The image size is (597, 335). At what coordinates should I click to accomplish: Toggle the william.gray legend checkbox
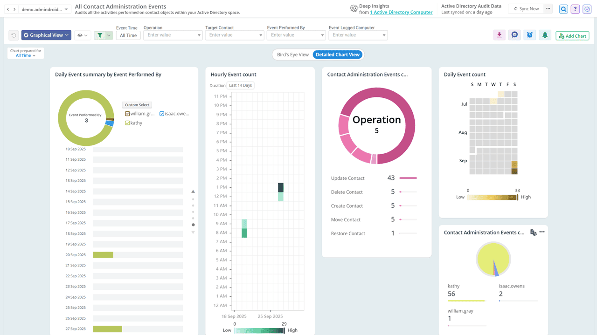click(x=127, y=114)
